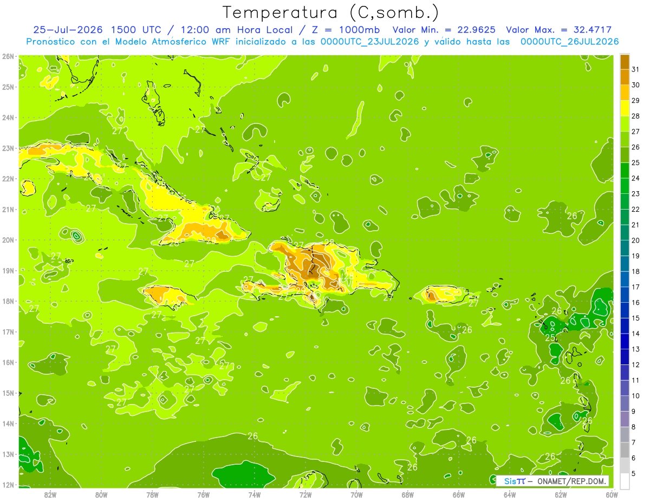Screen dimensions: 650x502
Task: Click the initialization time 0000UTC_23JUL2026
Action: tap(370, 41)
